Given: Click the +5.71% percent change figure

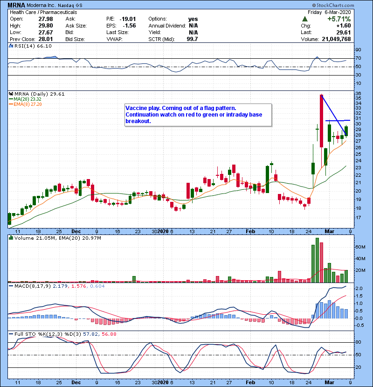Looking at the screenshot, I should click(x=339, y=19).
